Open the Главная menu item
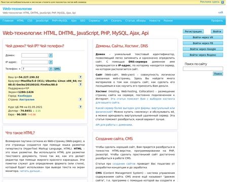This screenshot has height=182, width=228. tap(8, 21)
